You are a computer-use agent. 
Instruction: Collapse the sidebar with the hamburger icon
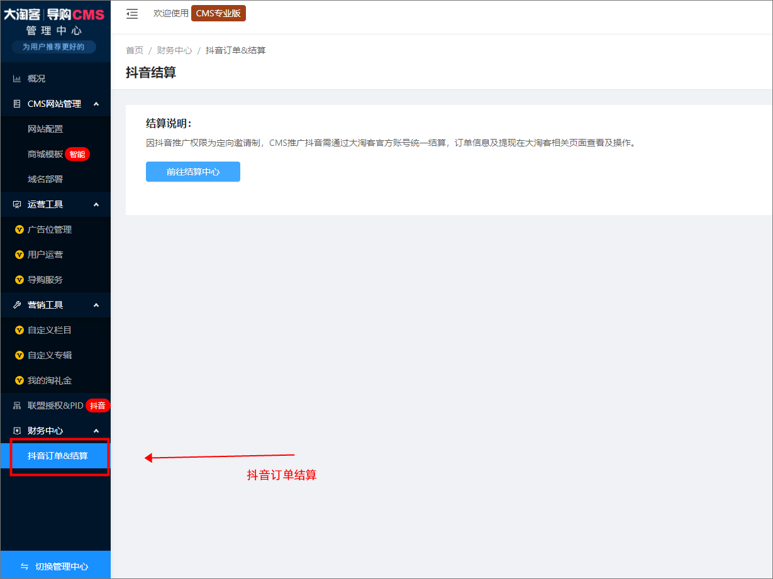[132, 14]
